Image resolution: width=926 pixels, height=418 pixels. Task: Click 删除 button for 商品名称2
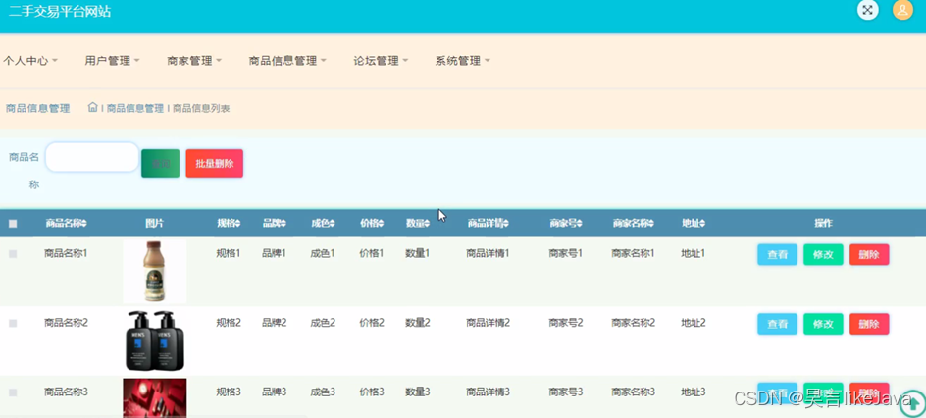(869, 324)
